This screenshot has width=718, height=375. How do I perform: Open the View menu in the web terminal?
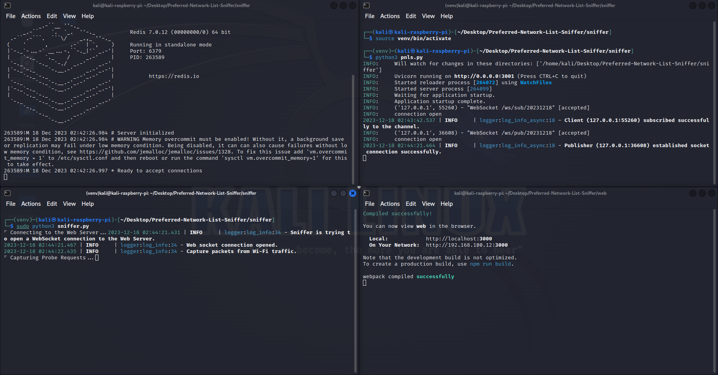(428, 203)
